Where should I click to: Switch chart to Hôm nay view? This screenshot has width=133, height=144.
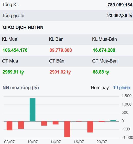[x=100, y=88]
